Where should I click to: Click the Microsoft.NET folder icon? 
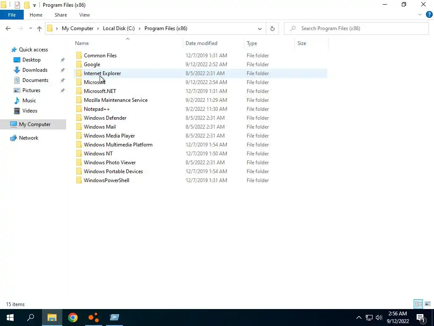coord(79,91)
